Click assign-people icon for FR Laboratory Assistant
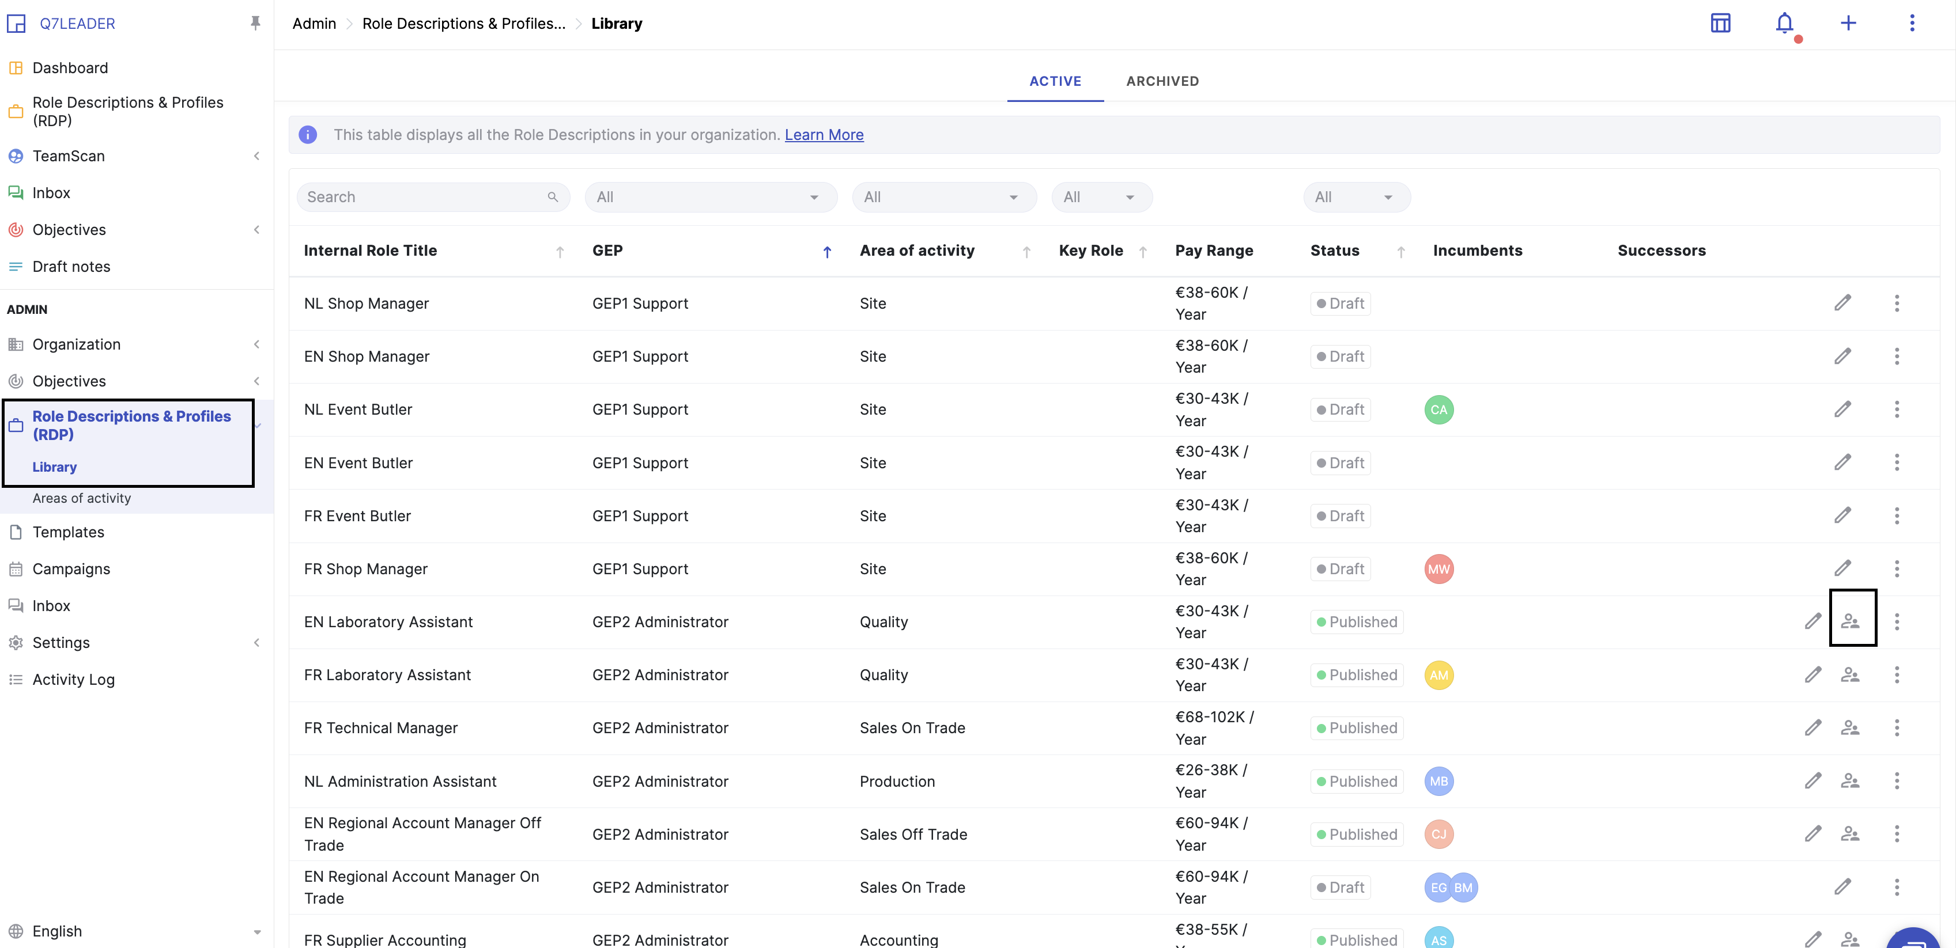The width and height of the screenshot is (1956, 948). 1850,675
